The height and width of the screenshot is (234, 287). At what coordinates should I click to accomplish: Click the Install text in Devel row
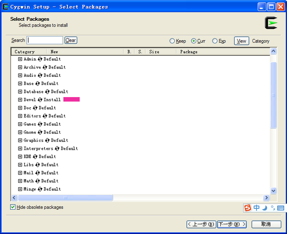coord(52,100)
